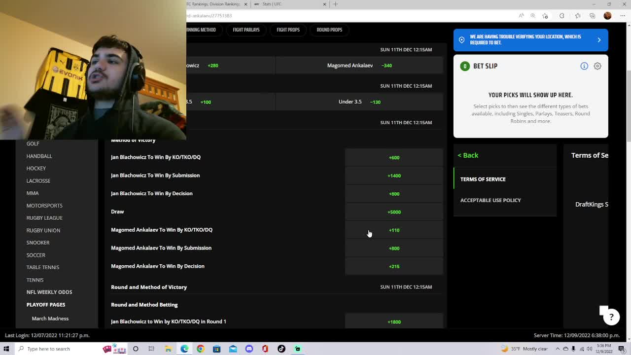This screenshot has width=631, height=355.
Task: Open the Windows Start menu
Action: coord(6,349)
